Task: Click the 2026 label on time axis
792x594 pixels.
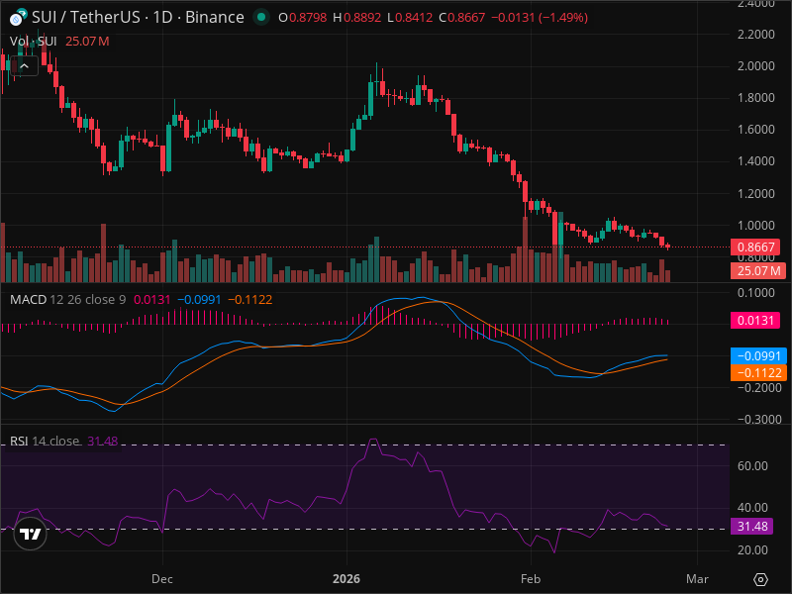Action: [x=346, y=579]
